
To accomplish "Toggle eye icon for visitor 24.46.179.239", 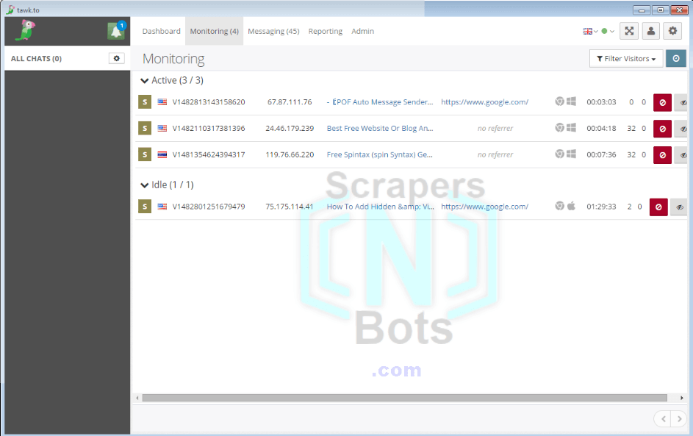I will point(683,129).
